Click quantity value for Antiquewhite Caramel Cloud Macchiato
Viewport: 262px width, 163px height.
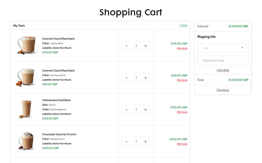[x=136, y=77]
